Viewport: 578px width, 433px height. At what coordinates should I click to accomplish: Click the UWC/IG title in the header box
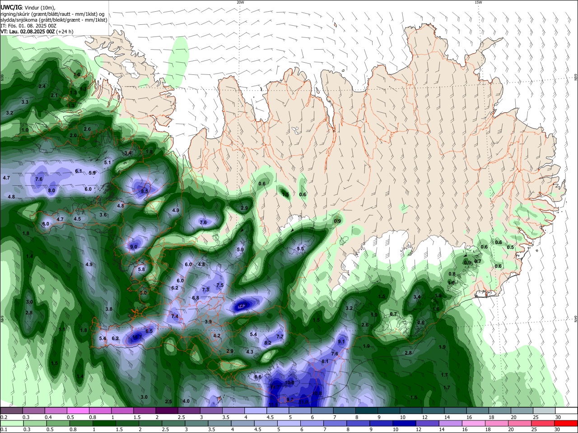pos(10,8)
